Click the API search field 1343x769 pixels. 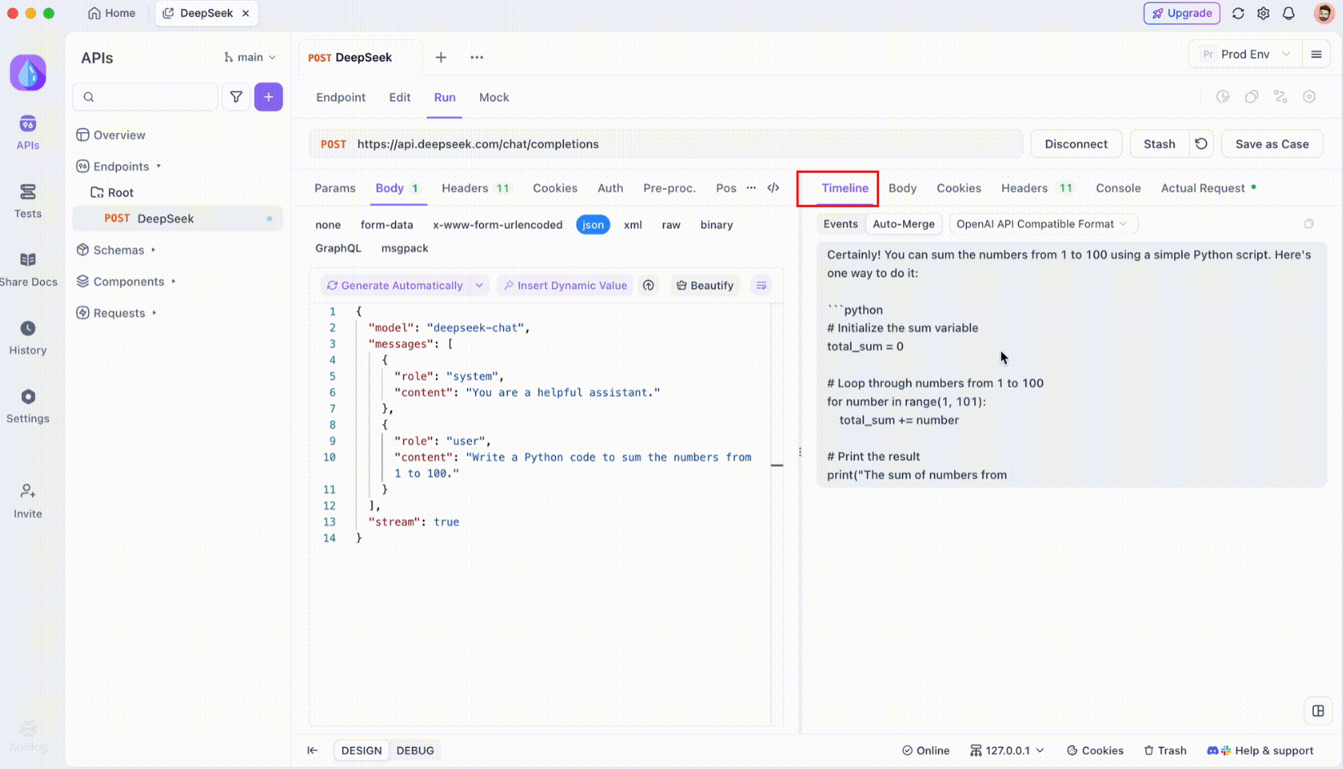[145, 97]
